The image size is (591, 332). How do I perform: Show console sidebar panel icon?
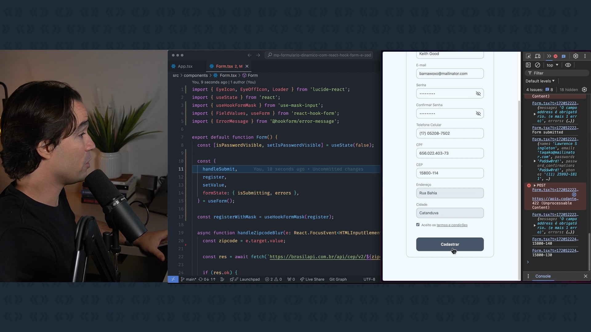(528, 65)
